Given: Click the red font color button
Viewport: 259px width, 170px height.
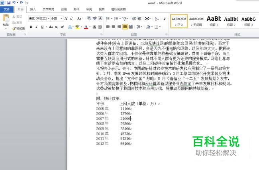Looking at the screenshot, I should [x=86, y=27].
